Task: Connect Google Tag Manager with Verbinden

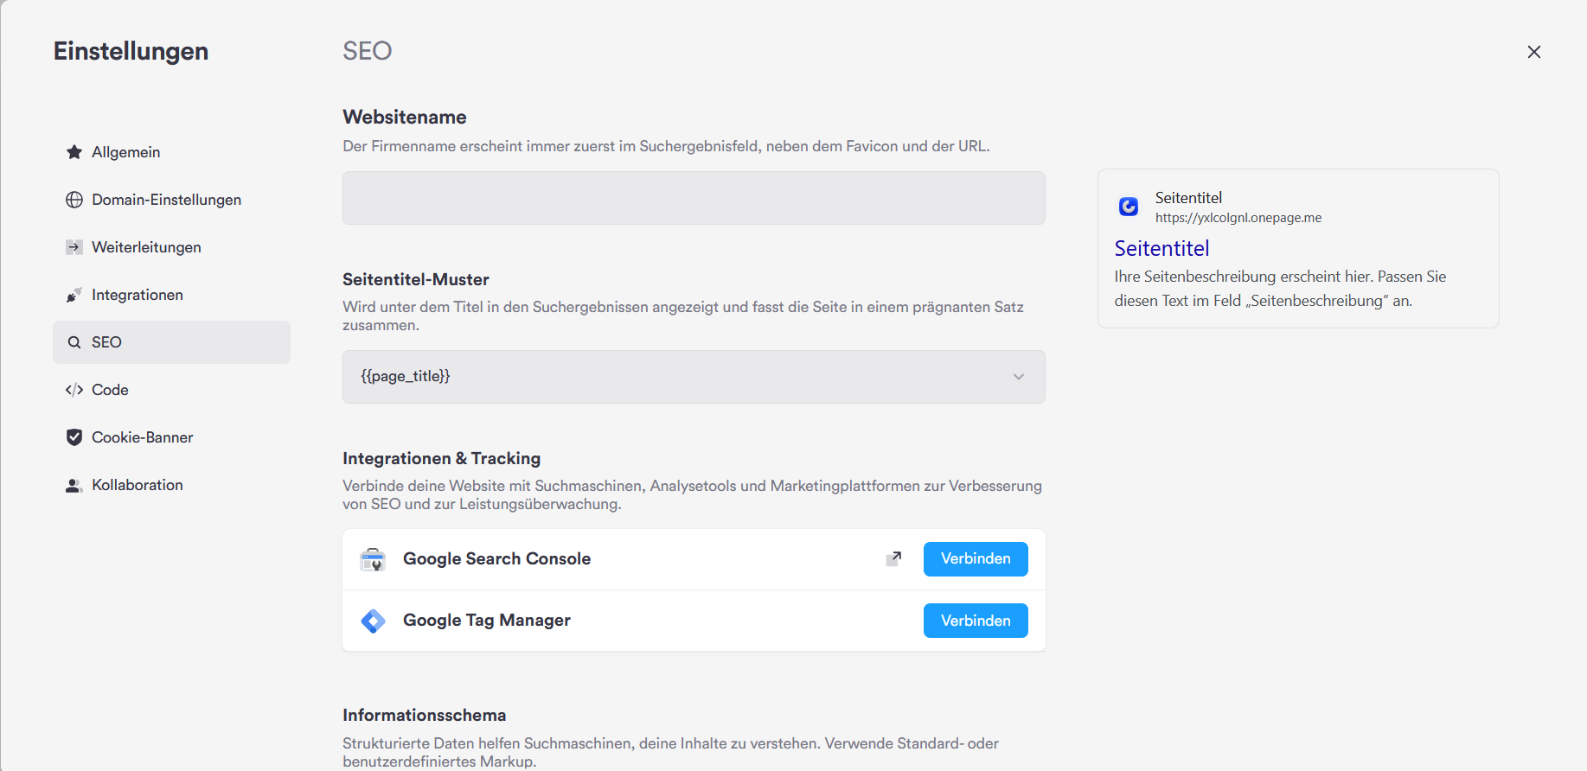Action: [976, 621]
